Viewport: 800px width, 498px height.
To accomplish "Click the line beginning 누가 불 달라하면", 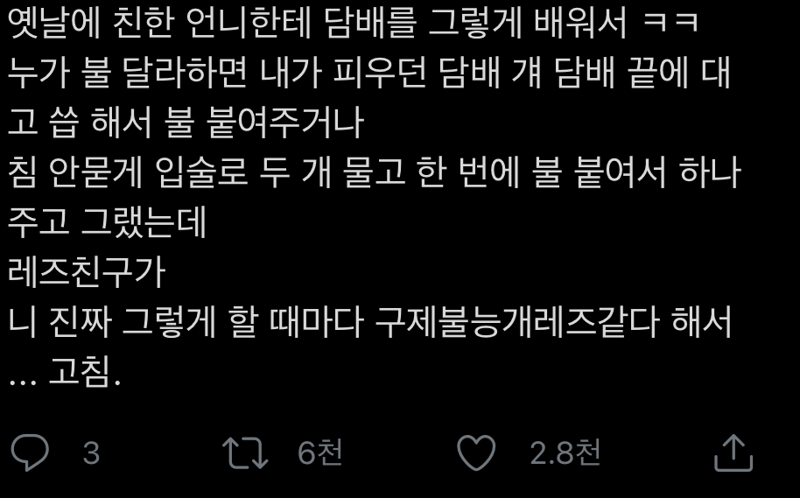I will point(369,74).
